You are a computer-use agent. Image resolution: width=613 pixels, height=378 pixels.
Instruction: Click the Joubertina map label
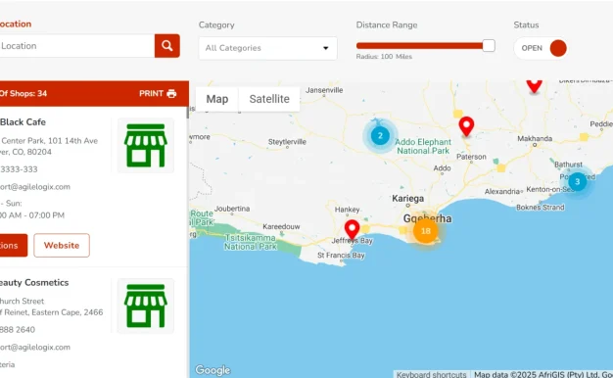pyautogui.click(x=232, y=209)
